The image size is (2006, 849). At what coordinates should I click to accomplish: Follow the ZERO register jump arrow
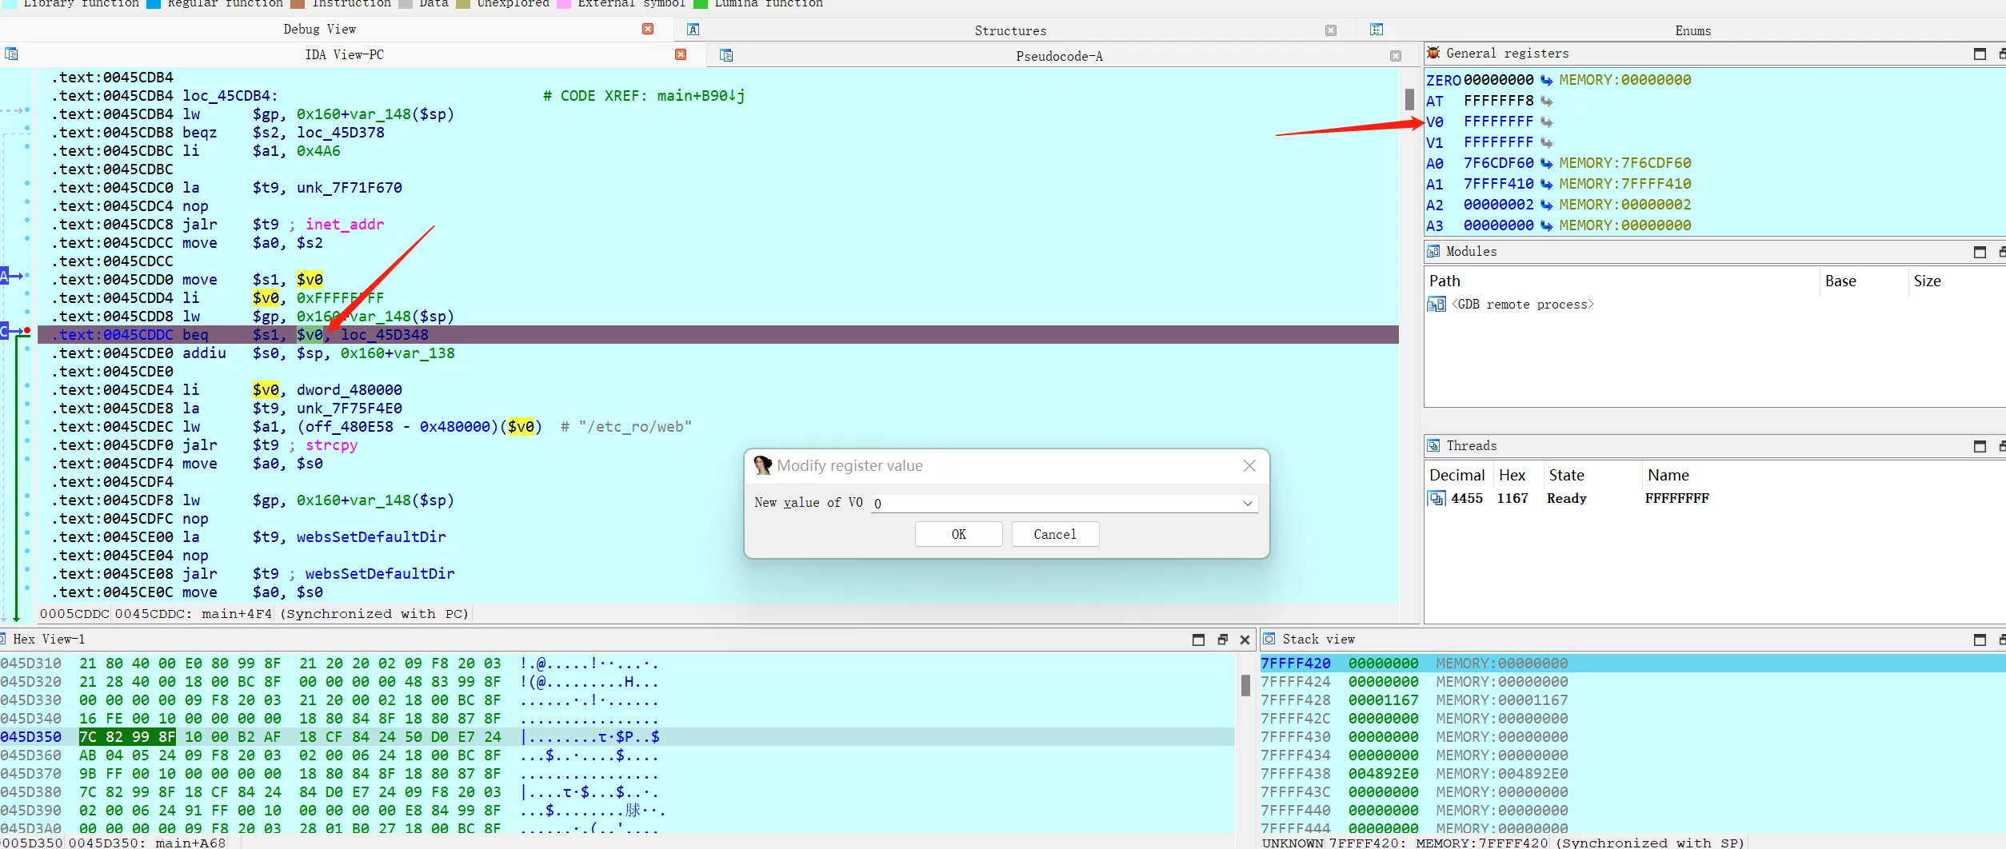pyautogui.click(x=1546, y=80)
